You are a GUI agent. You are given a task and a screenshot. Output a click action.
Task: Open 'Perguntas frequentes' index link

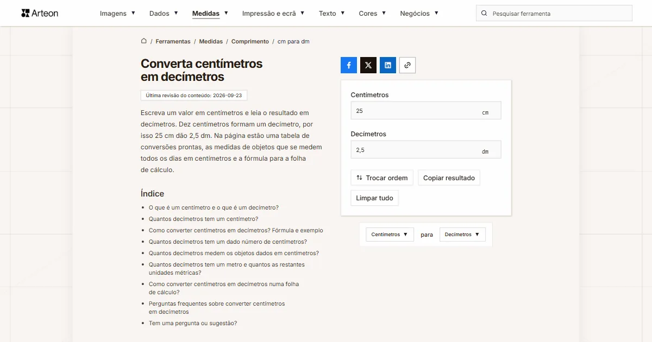[217, 308]
